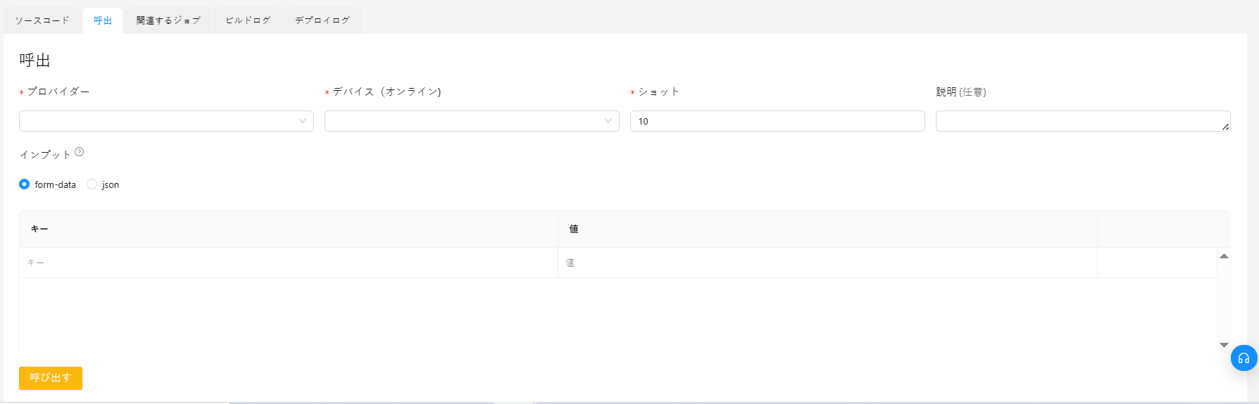The image size is (1259, 404).
Task: Show the デプロイログ tab
Action: (322, 20)
